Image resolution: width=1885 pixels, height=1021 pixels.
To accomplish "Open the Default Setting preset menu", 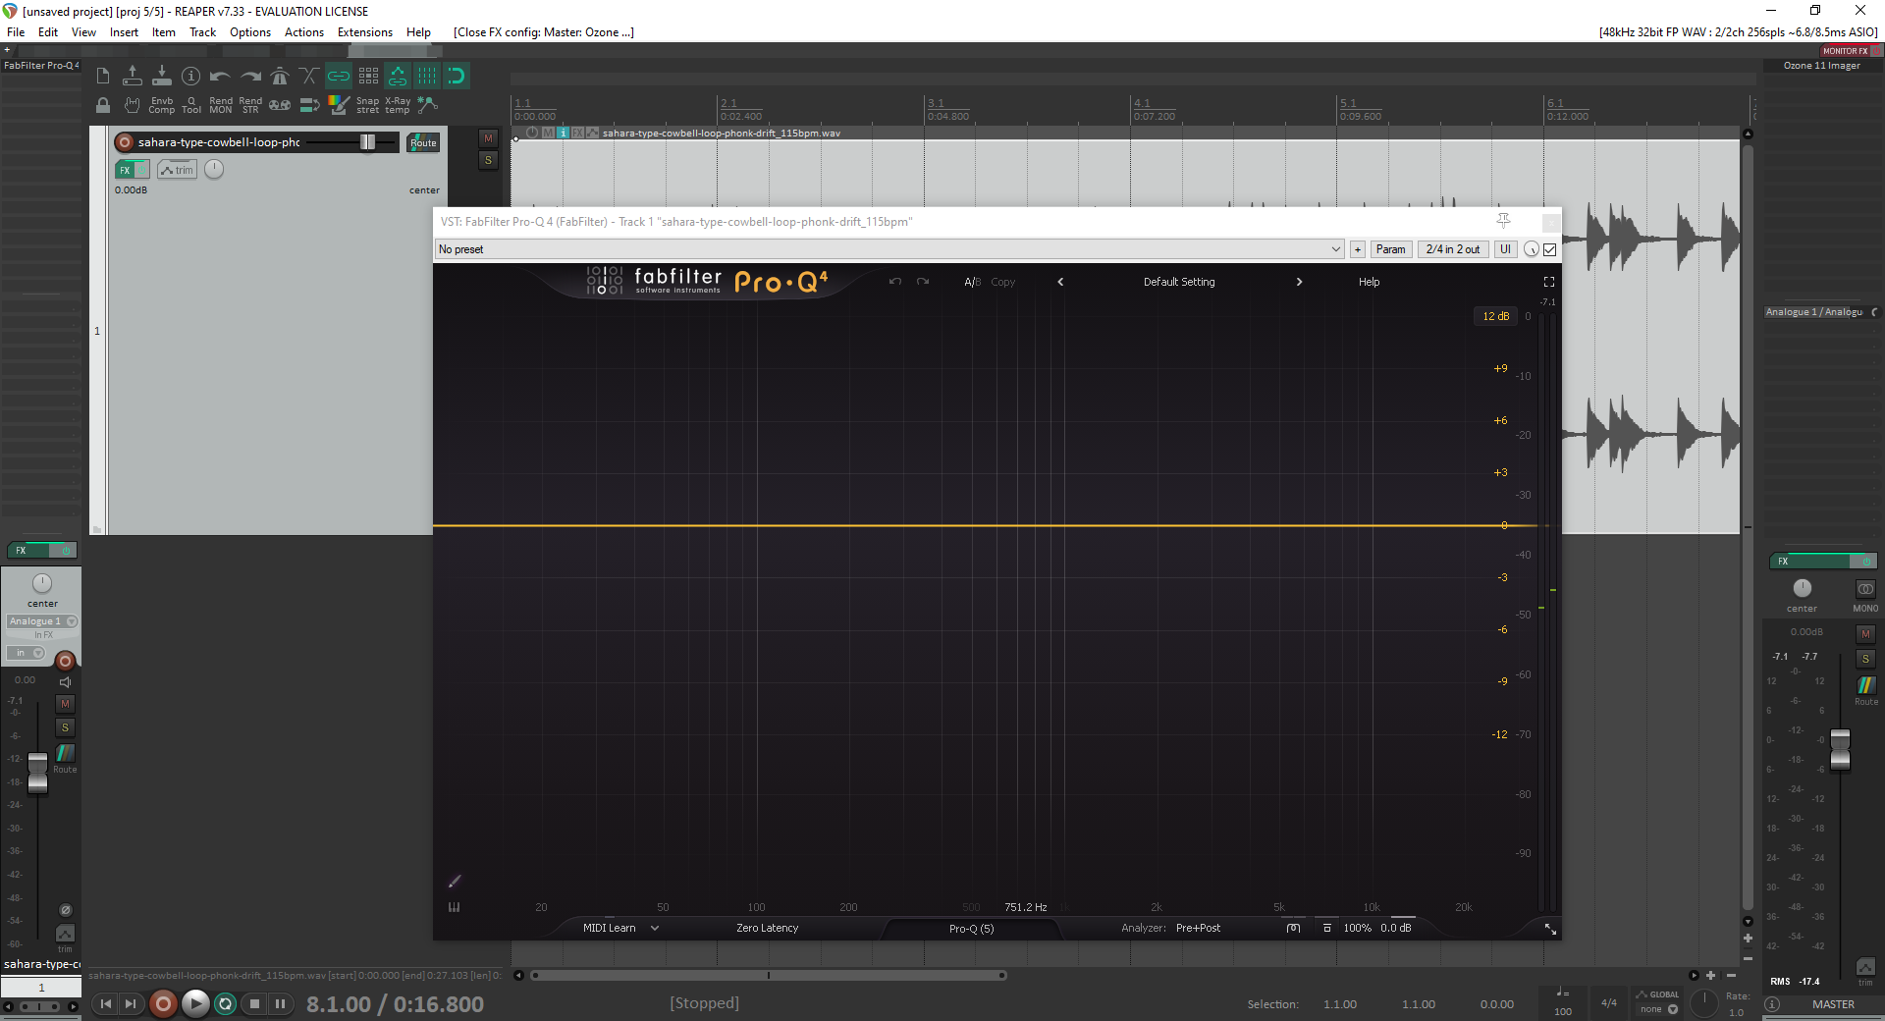I will (1179, 282).
